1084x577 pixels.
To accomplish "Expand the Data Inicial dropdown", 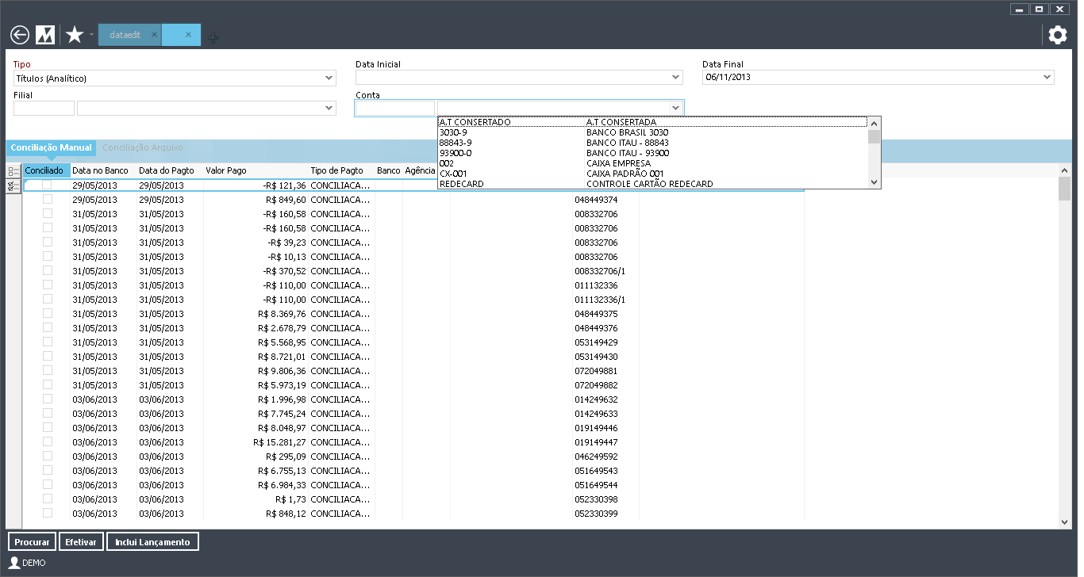I will (x=675, y=78).
